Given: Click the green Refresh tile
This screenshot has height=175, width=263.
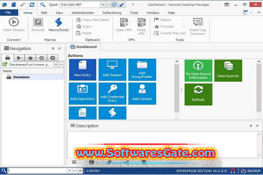Looking at the screenshot, I should (198, 94).
